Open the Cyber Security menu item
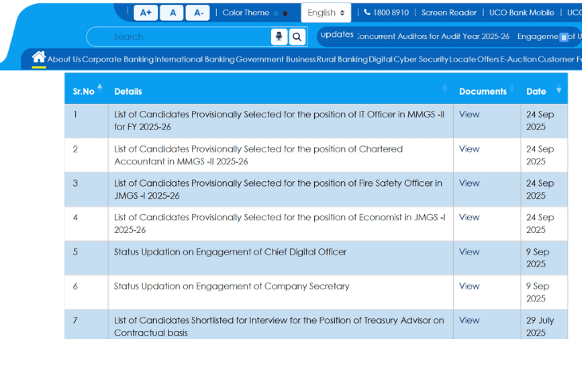This screenshot has height=383, width=582. point(421,60)
